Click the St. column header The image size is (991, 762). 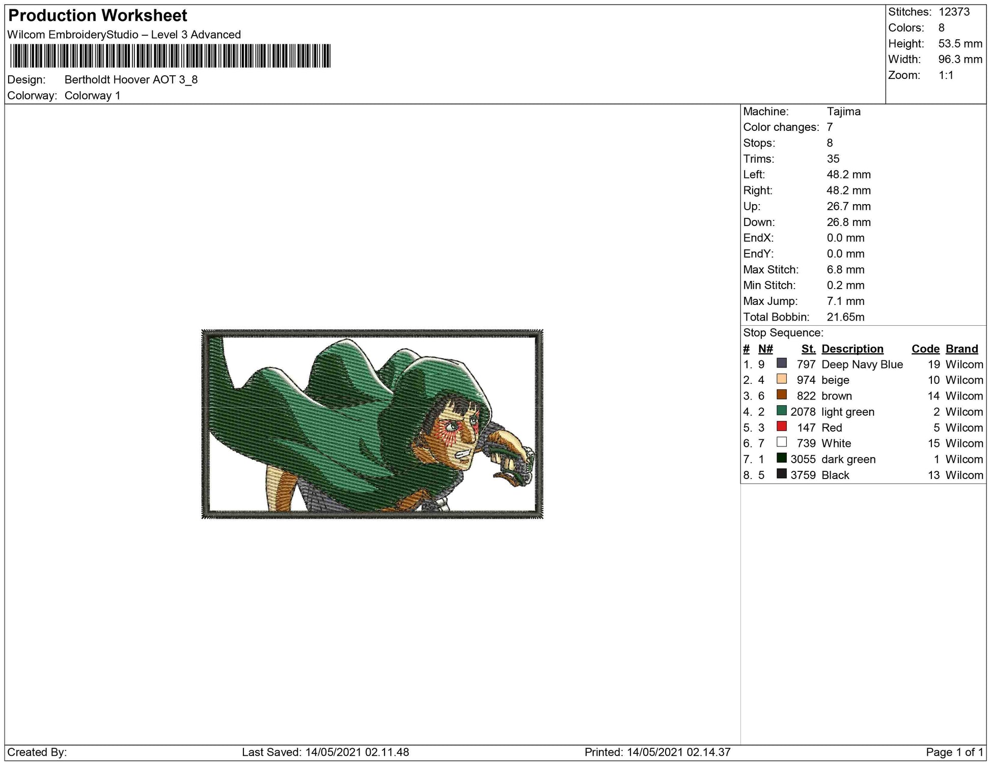click(x=808, y=349)
